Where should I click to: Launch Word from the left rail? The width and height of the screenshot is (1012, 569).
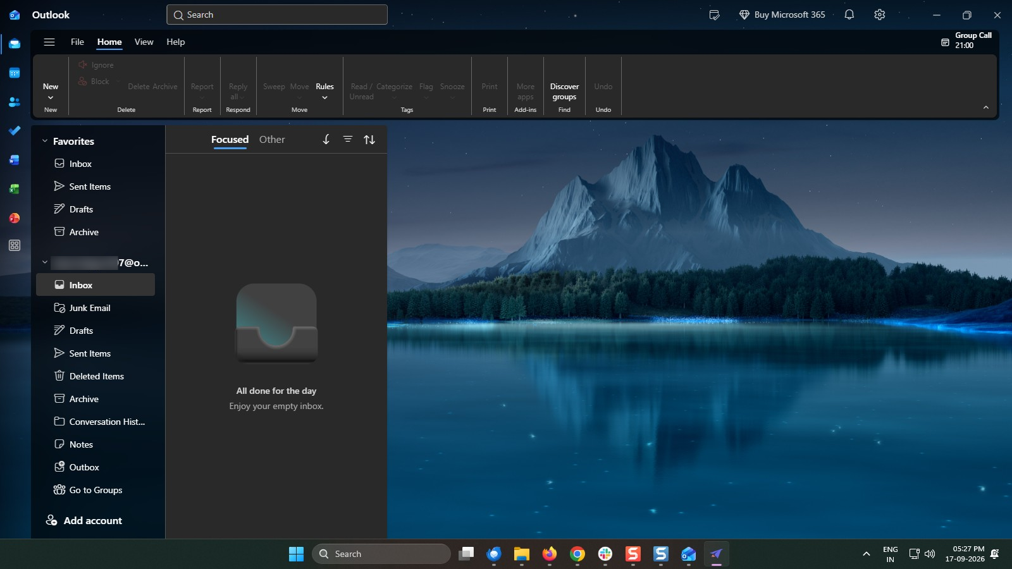(15, 160)
